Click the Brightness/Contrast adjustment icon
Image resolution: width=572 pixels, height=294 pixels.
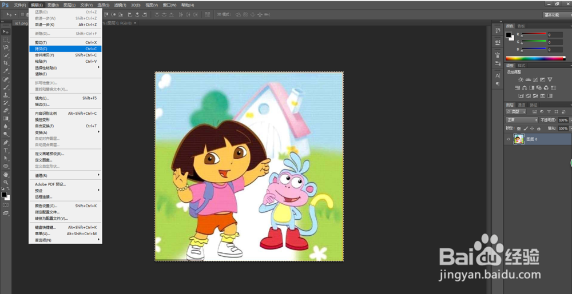click(521, 79)
